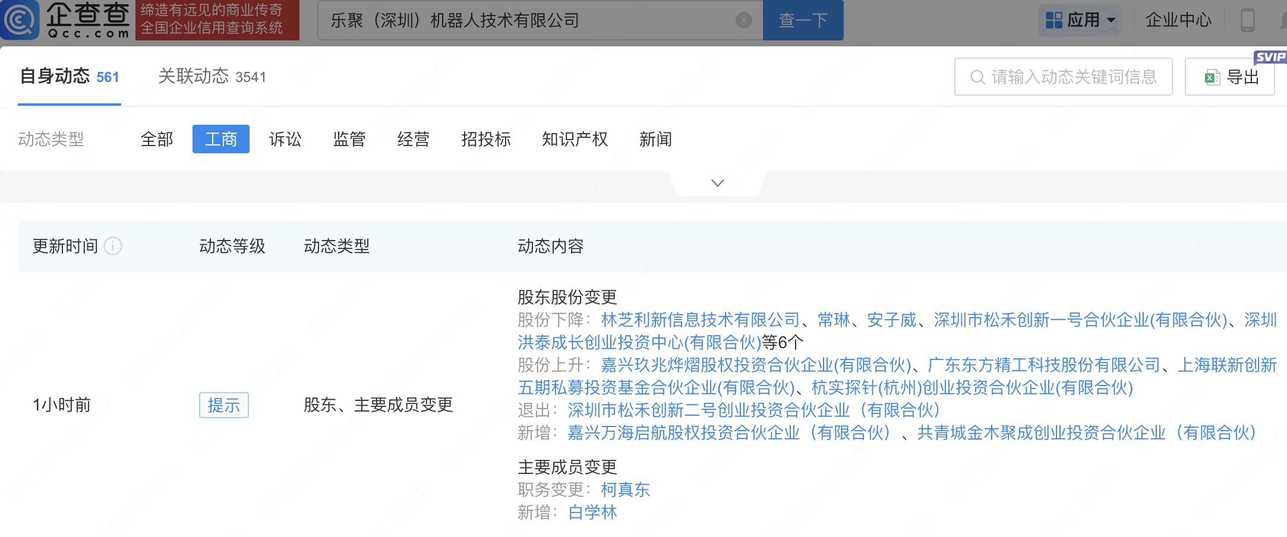Click the 查一下 search button
1287x537 pixels.
coord(803,20)
